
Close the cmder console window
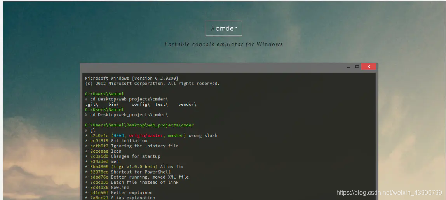369,67
